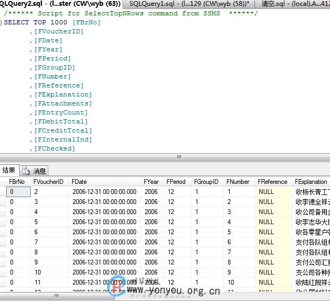Select the 消息 messages tab
Image resolution: width=330 pixels, height=301 pixels.
34,171
